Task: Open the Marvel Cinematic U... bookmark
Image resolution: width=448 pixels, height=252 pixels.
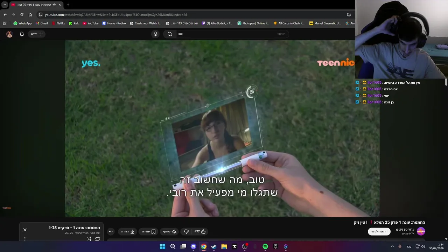Action: [x=325, y=23]
